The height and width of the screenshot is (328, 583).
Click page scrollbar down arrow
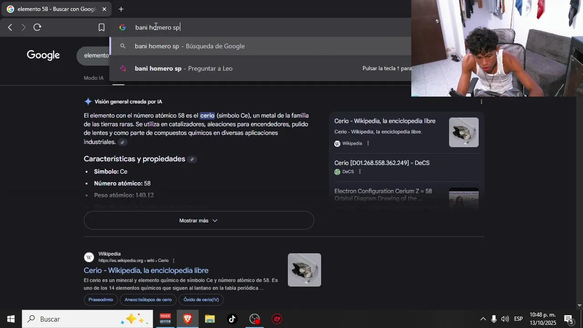pos(579,305)
